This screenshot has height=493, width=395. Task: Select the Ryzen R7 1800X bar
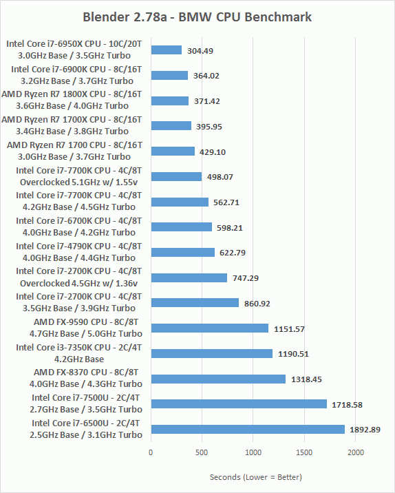(170, 101)
